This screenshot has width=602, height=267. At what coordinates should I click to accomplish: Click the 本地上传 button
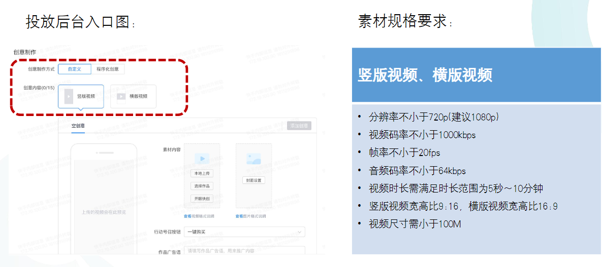(x=202, y=173)
